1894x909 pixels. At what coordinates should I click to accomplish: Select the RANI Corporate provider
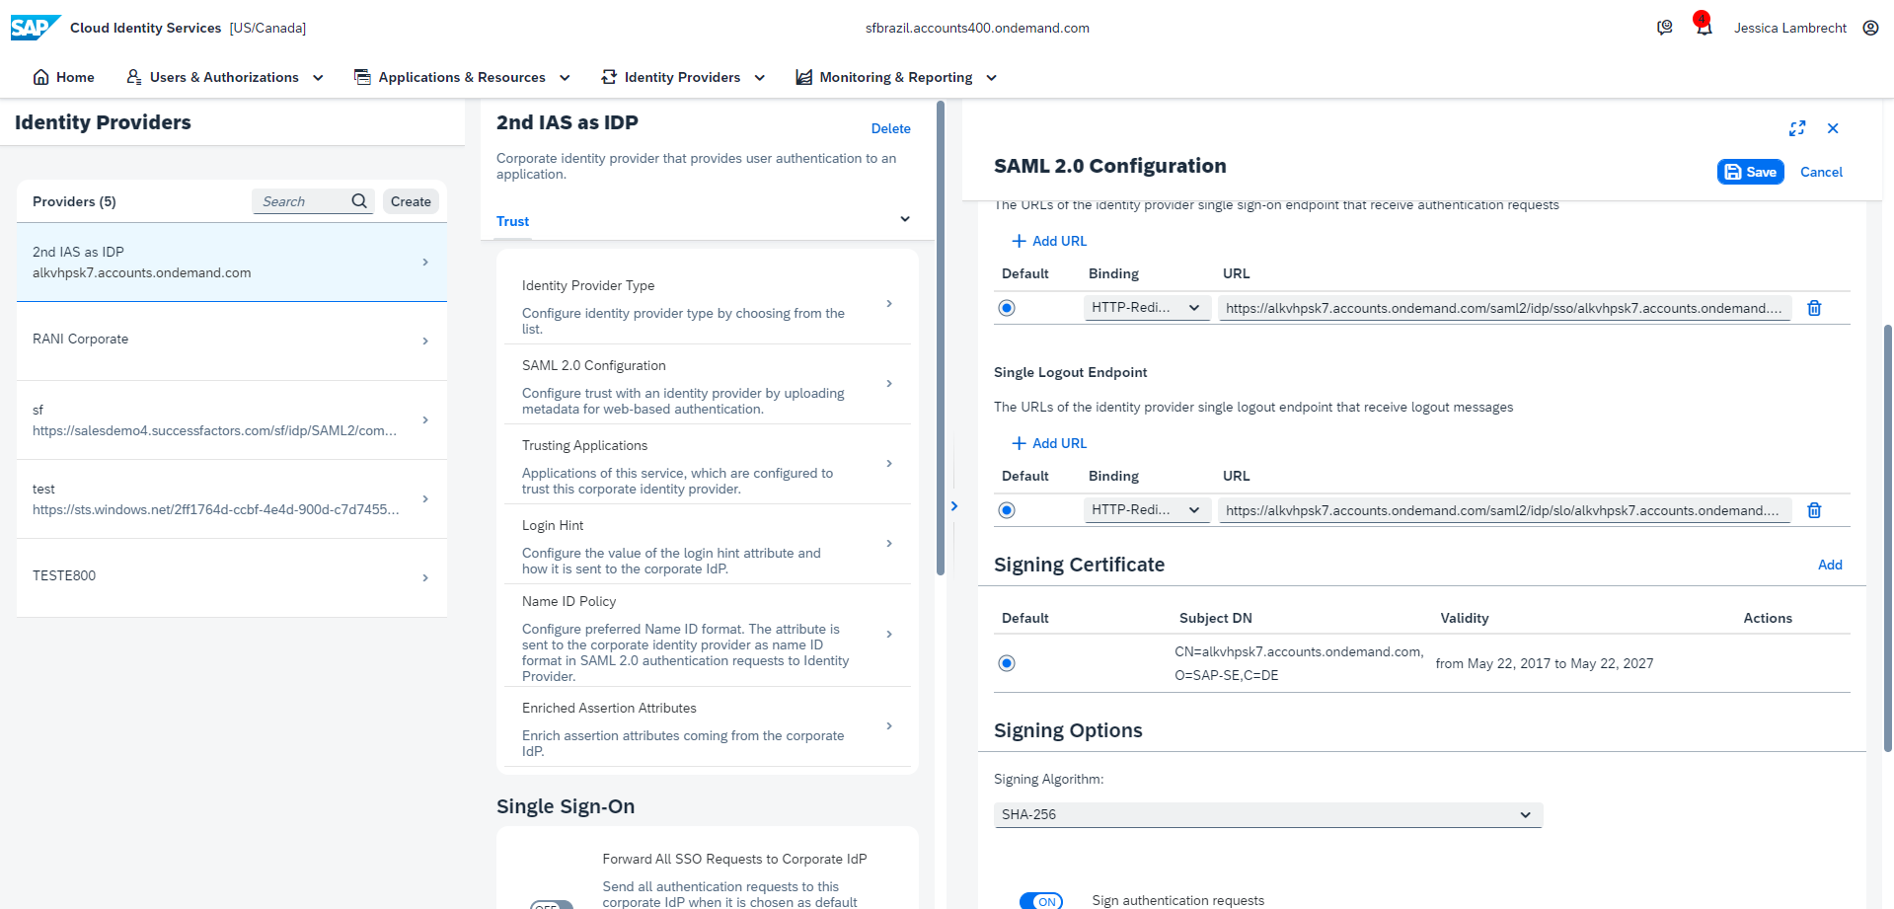232,341
